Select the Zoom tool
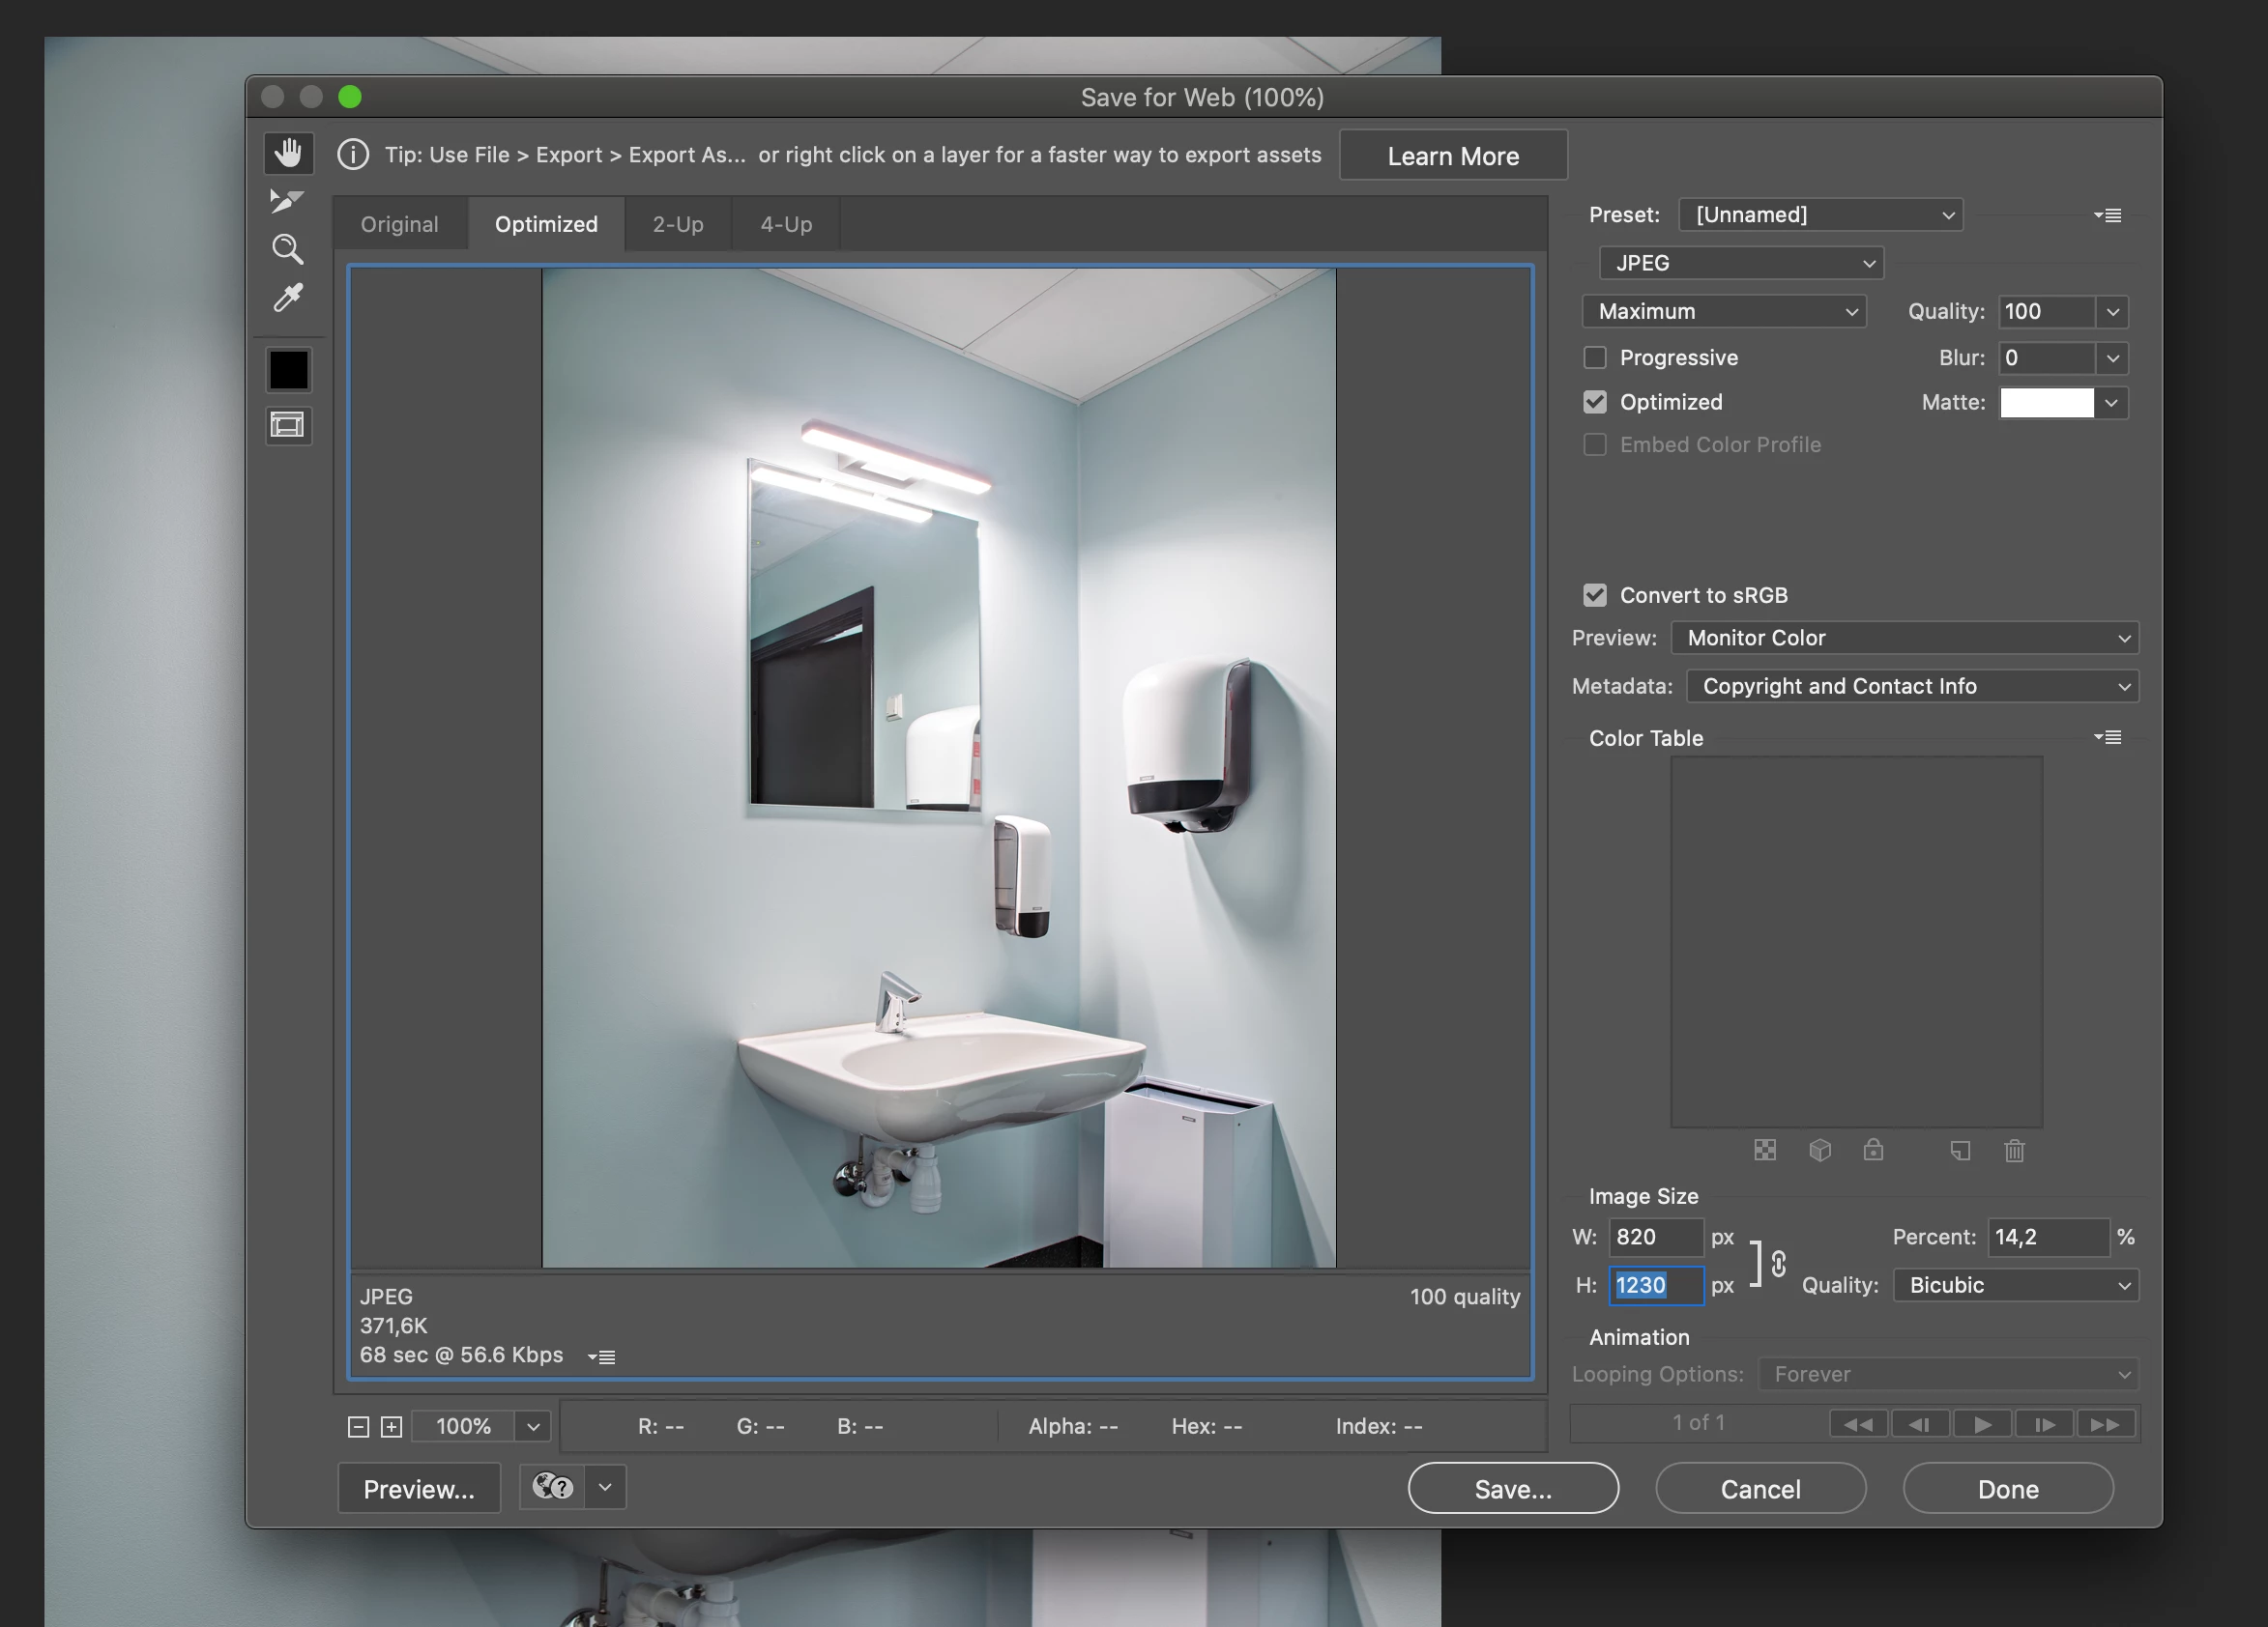Viewport: 2268px width, 1627px height. (x=288, y=249)
